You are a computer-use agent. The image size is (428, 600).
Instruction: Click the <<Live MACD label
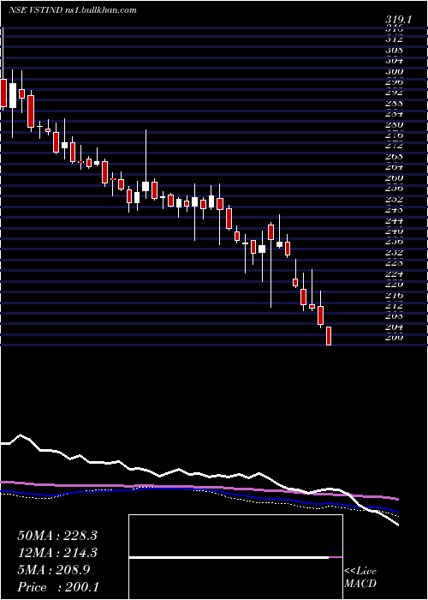coord(360,578)
